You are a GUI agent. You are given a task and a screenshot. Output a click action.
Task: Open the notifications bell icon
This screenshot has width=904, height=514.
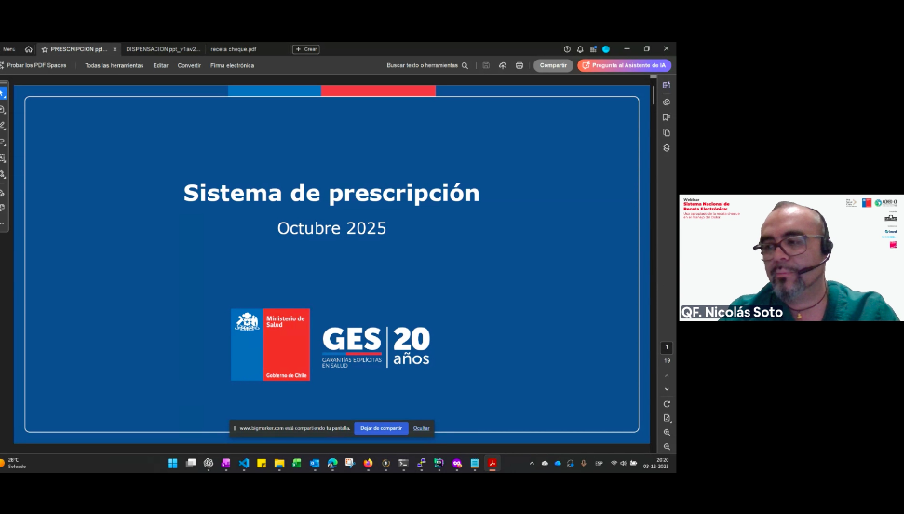[x=580, y=49]
